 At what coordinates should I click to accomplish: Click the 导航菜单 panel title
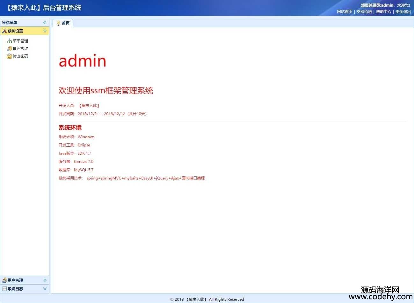(10, 22)
